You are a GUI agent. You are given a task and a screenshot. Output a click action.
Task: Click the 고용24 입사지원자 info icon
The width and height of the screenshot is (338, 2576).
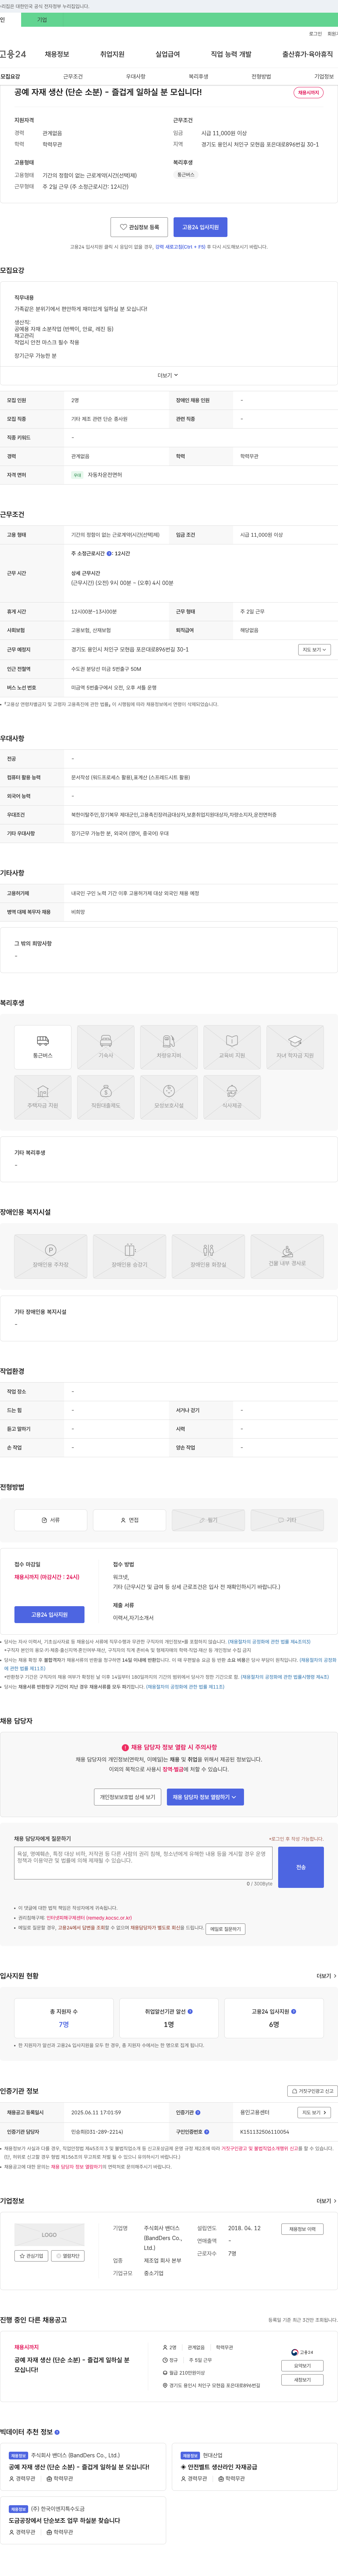click(x=293, y=2011)
